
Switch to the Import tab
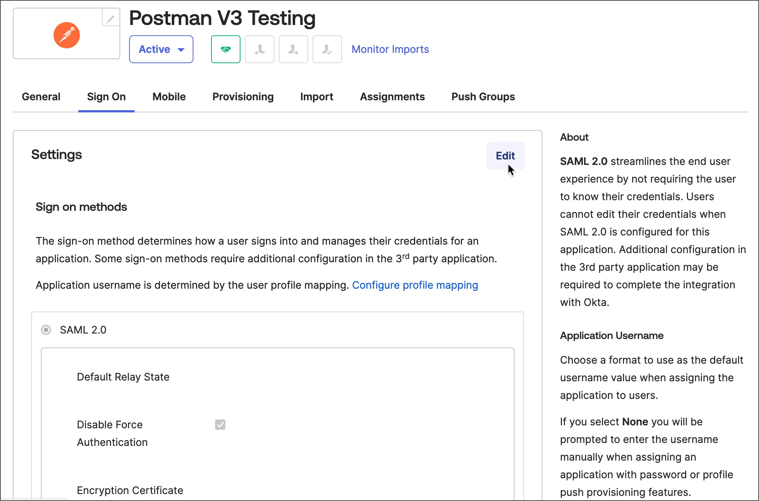[x=316, y=97]
